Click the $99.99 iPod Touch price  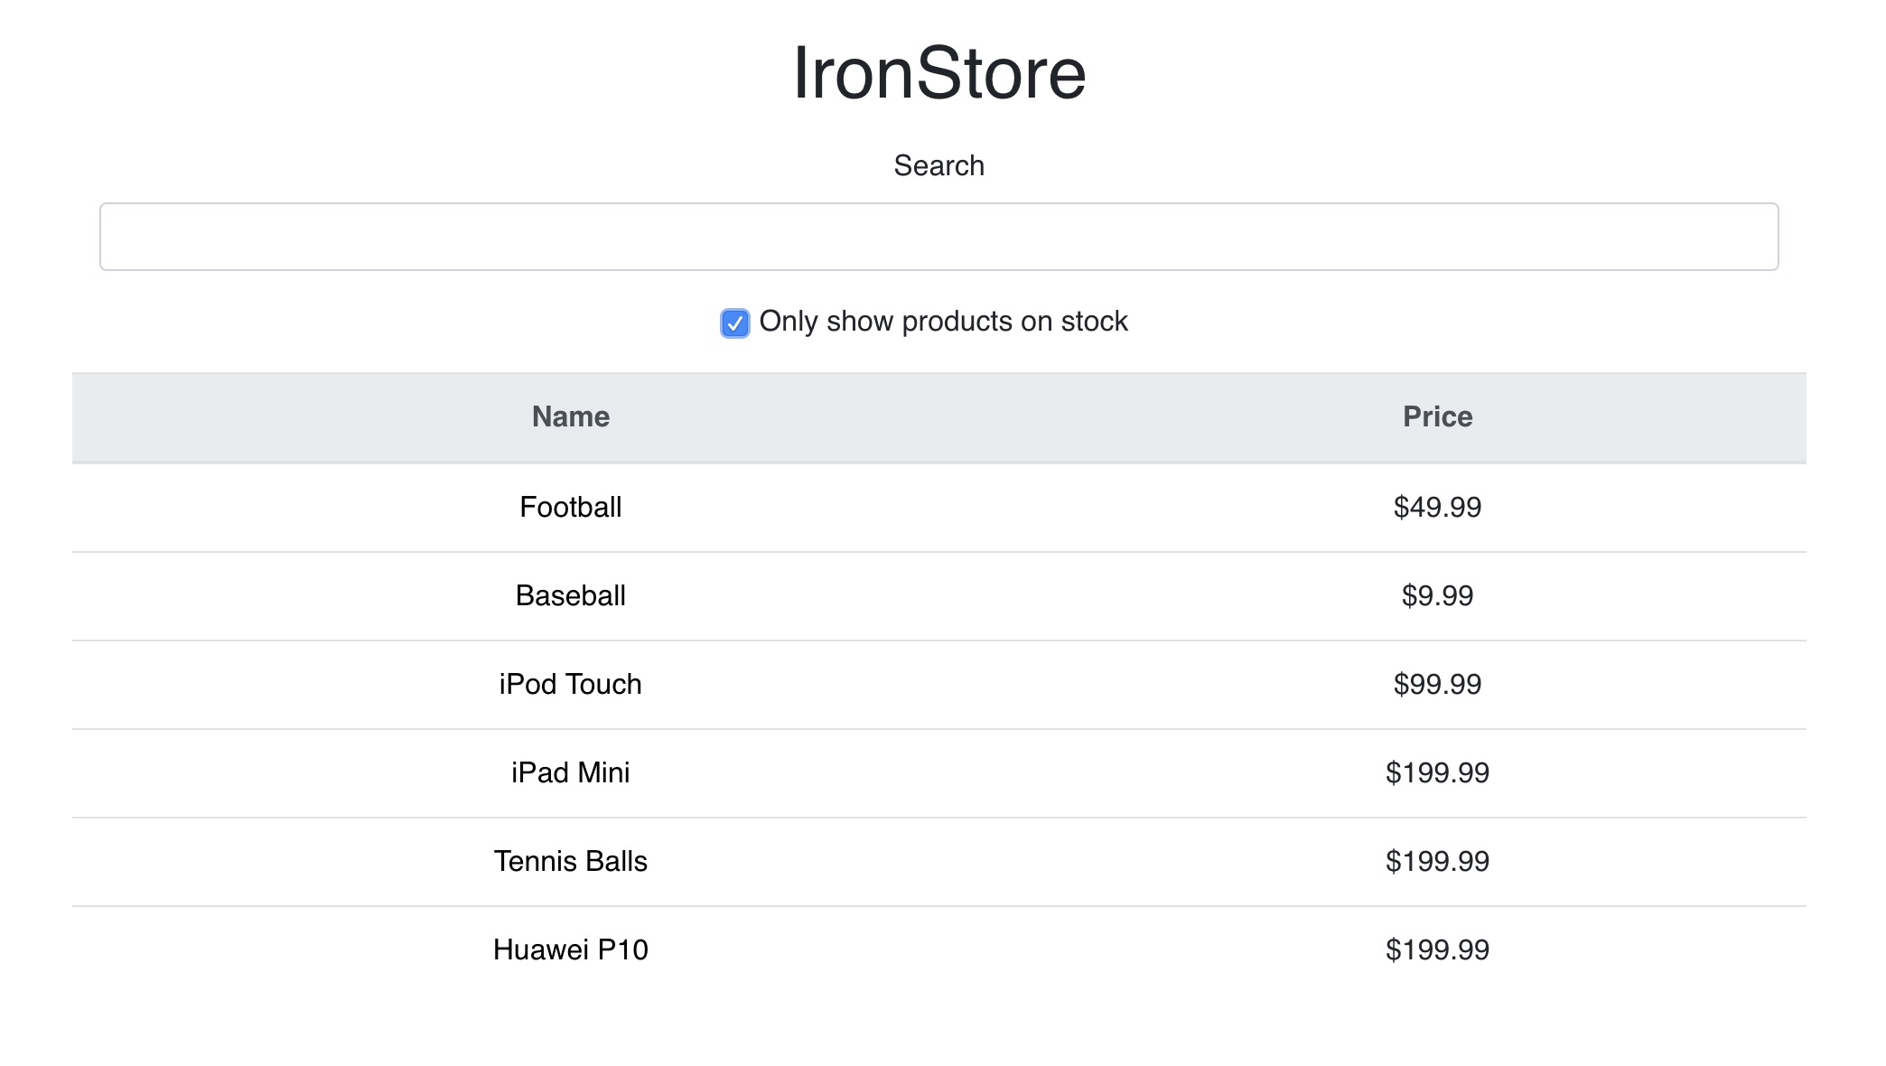click(1437, 685)
